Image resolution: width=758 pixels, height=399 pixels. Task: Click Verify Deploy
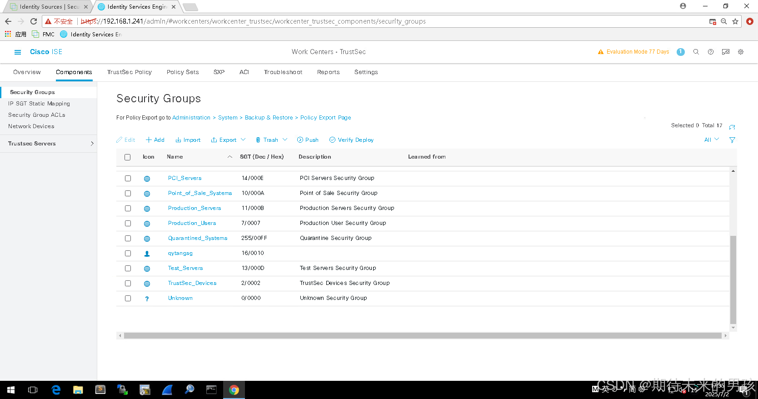tap(351, 140)
